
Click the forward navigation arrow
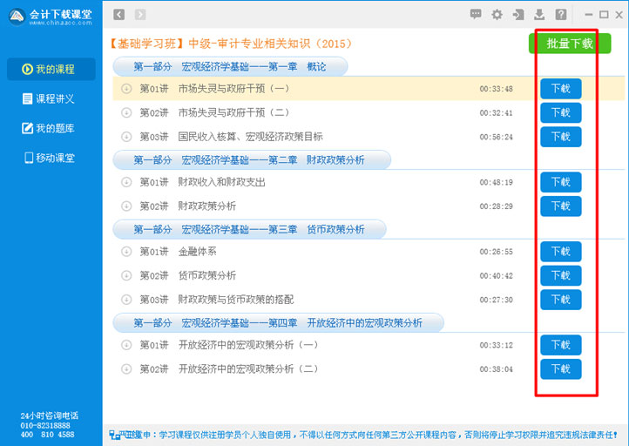(x=140, y=15)
